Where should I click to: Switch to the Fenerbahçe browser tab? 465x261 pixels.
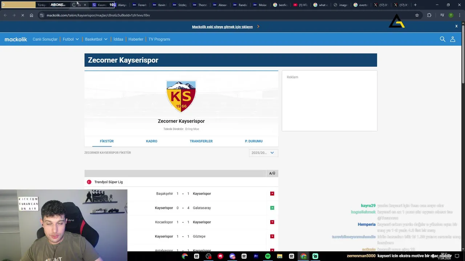pyautogui.click(x=139, y=5)
